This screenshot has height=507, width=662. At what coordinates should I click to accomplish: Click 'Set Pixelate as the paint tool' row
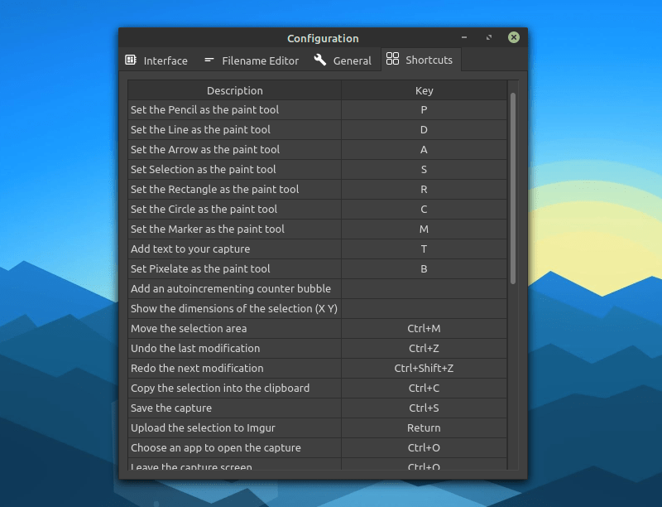[200, 269]
